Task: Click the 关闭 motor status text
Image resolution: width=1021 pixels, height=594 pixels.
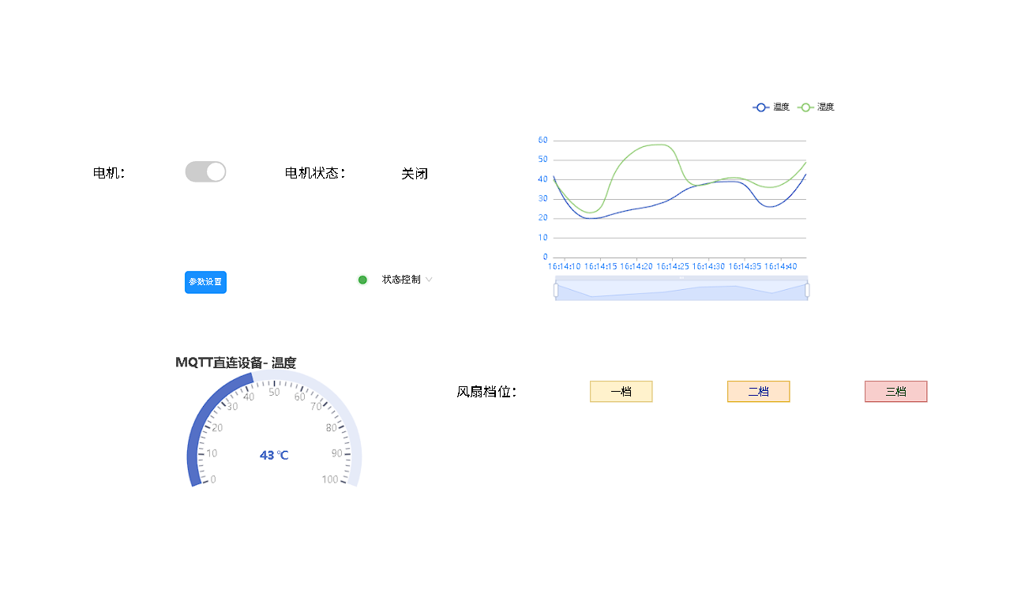Action: click(x=415, y=174)
